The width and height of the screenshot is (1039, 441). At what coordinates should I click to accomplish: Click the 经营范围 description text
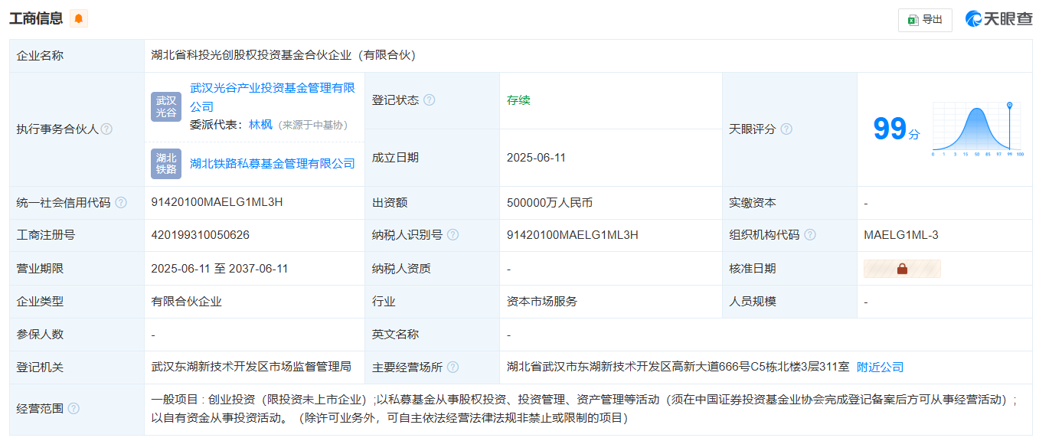pos(585,409)
